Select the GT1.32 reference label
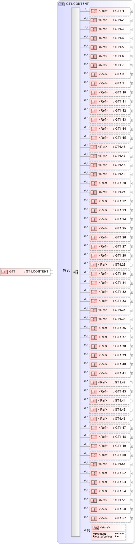The image size is (135, 544). click(x=119, y=292)
